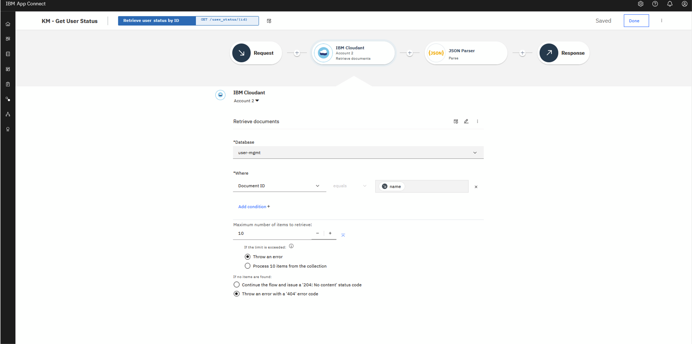Open settings gear in top bar
This screenshot has width=692, height=344.
[640, 4]
